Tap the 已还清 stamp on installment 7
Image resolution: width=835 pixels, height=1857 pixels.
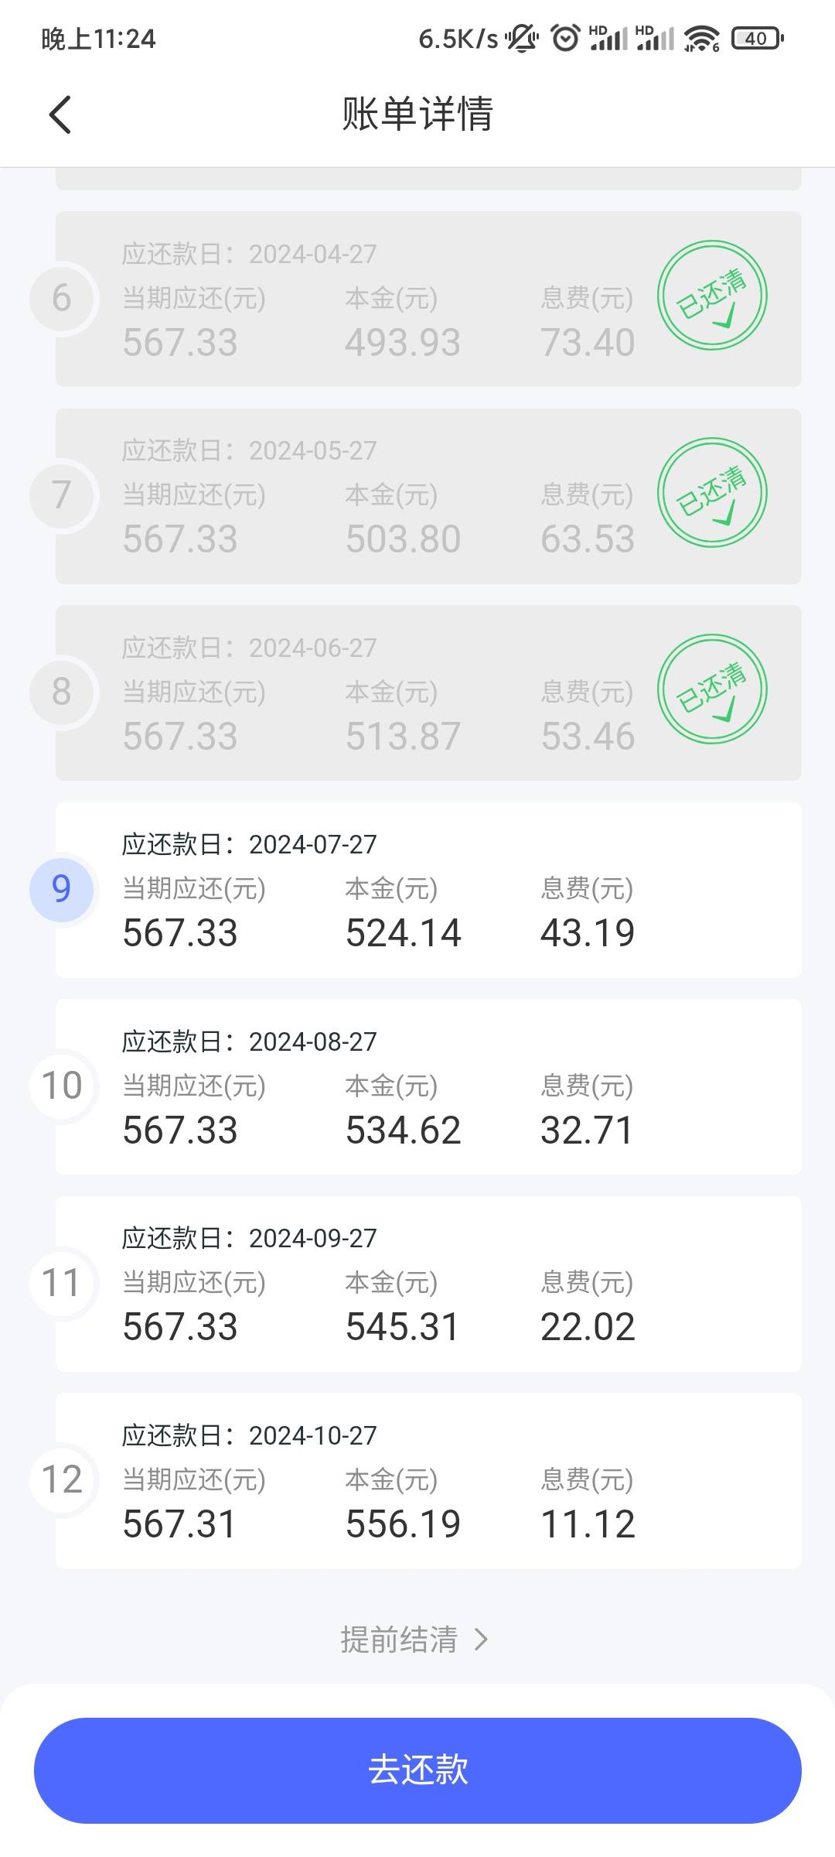click(x=712, y=493)
